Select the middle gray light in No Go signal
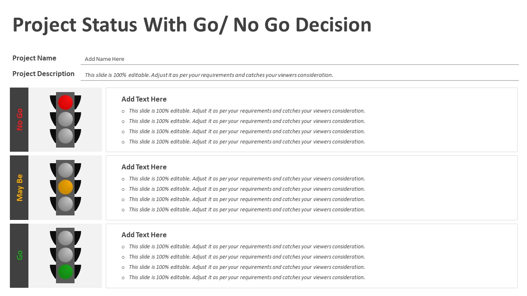This screenshot has width=527, height=296. coord(65,119)
